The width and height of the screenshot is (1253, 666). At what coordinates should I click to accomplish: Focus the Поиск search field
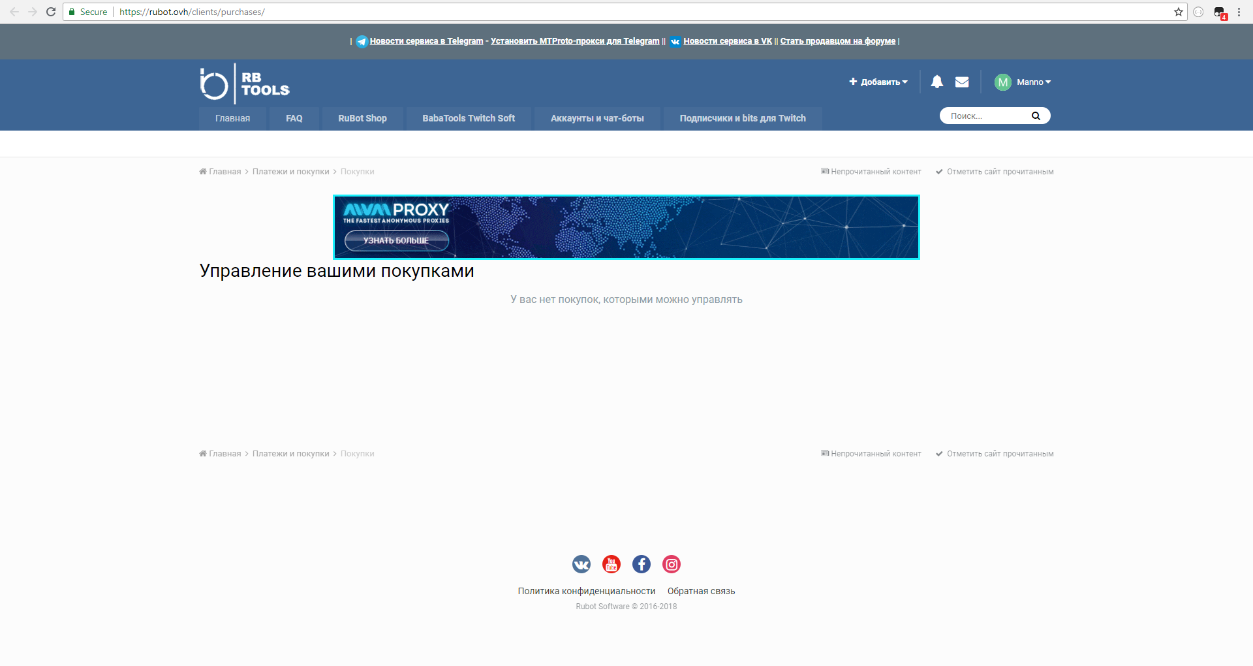pos(985,116)
